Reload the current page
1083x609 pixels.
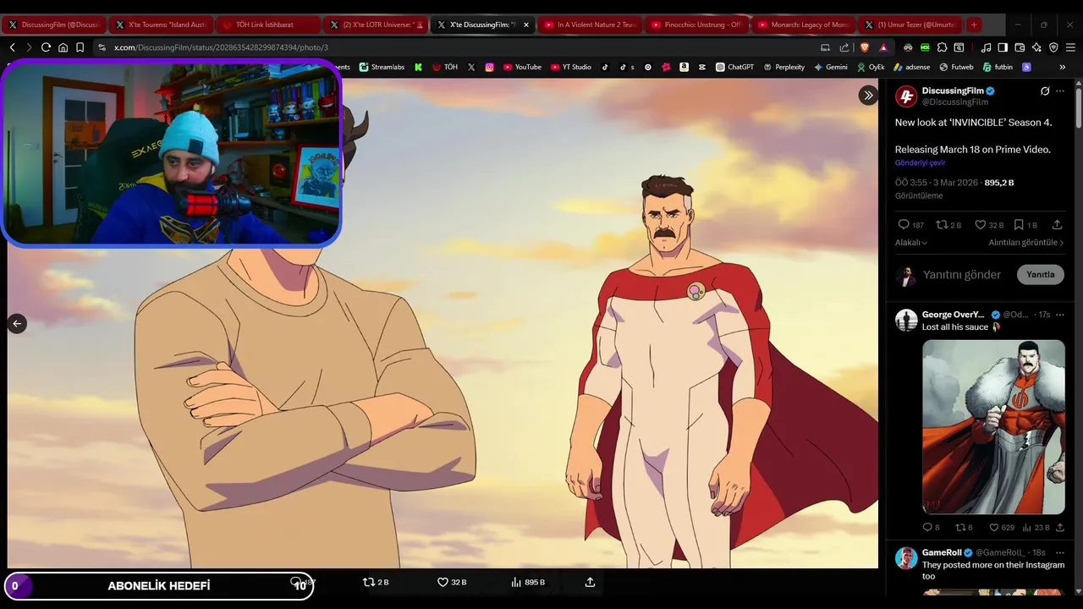tap(46, 47)
